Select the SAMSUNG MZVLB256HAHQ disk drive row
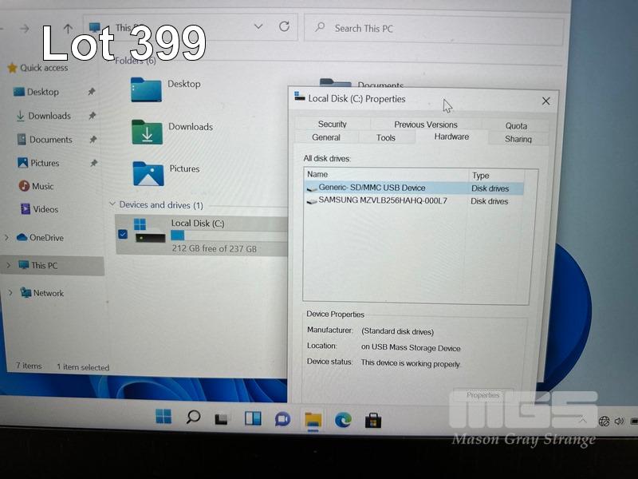The height and width of the screenshot is (479, 638). click(x=383, y=201)
